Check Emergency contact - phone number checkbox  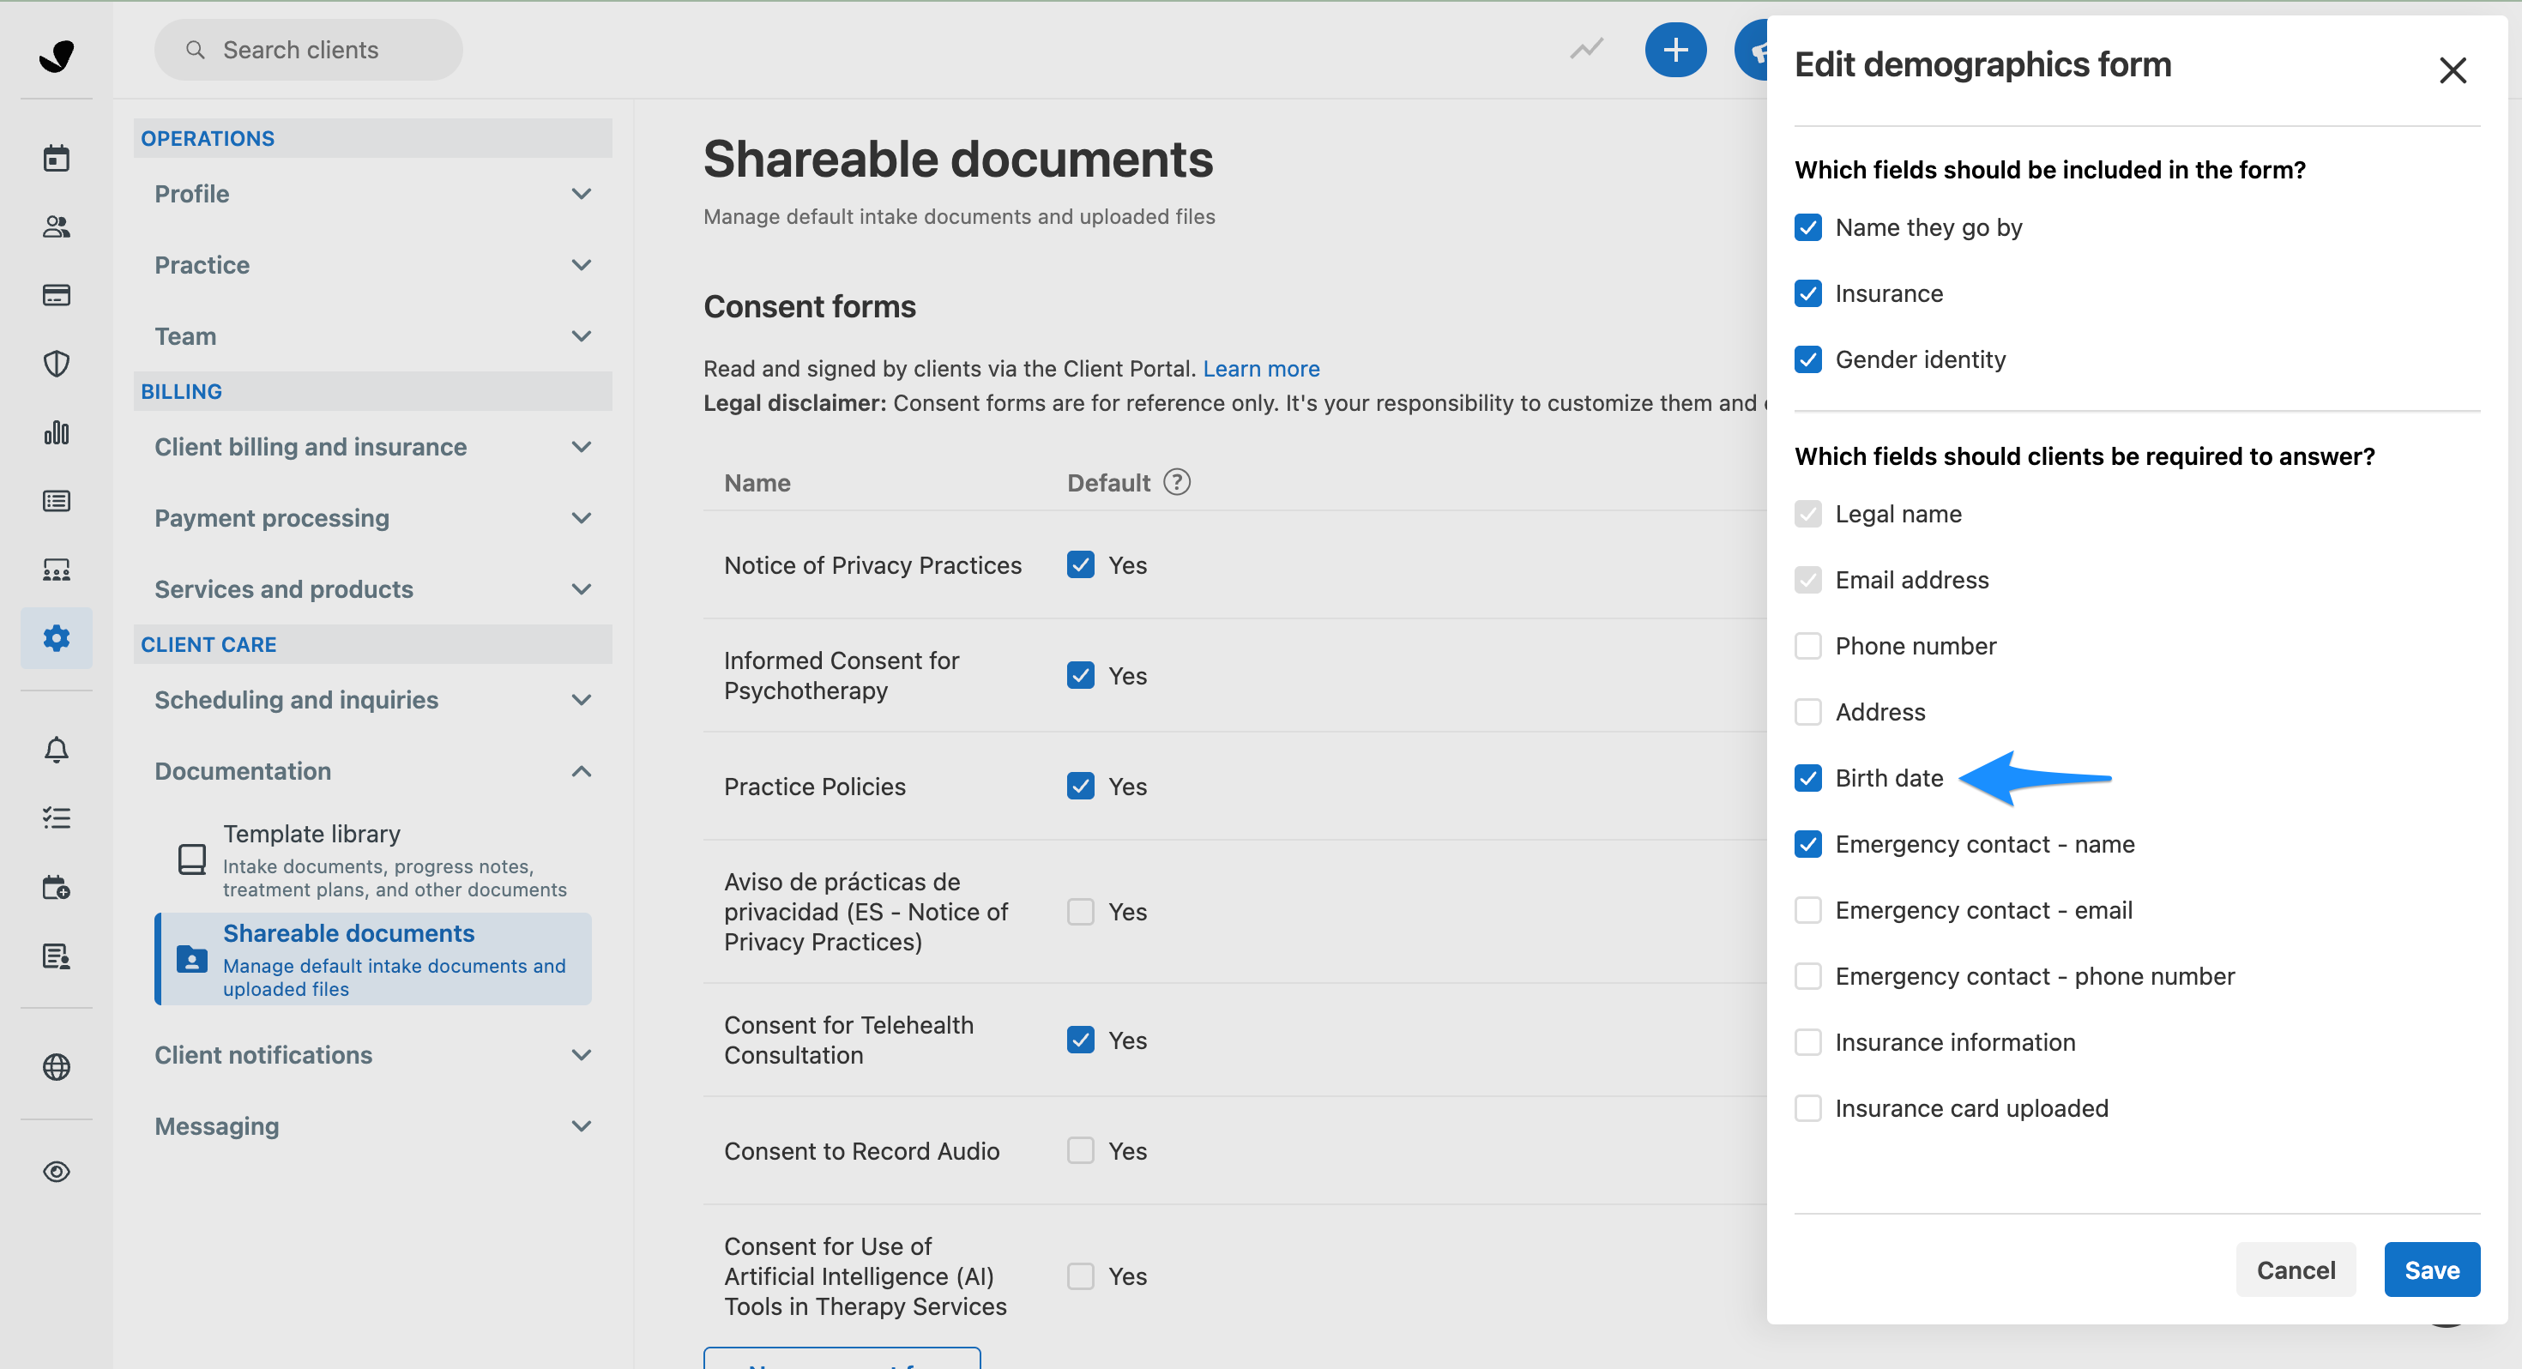click(1808, 976)
